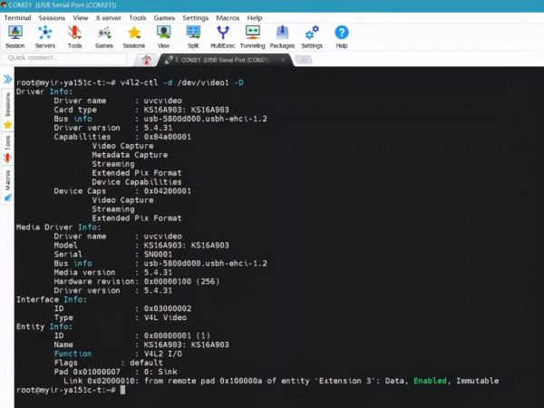The height and width of the screenshot is (408, 544).
Task: Open the Settings gears toolbar icon
Action: point(312,37)
